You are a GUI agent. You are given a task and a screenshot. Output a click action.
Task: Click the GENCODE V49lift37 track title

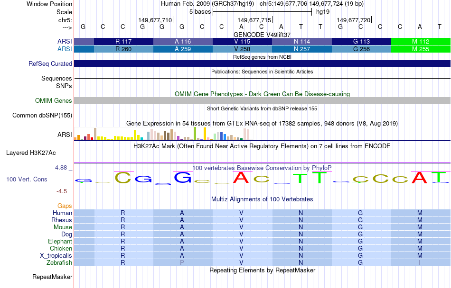[262, 35]
